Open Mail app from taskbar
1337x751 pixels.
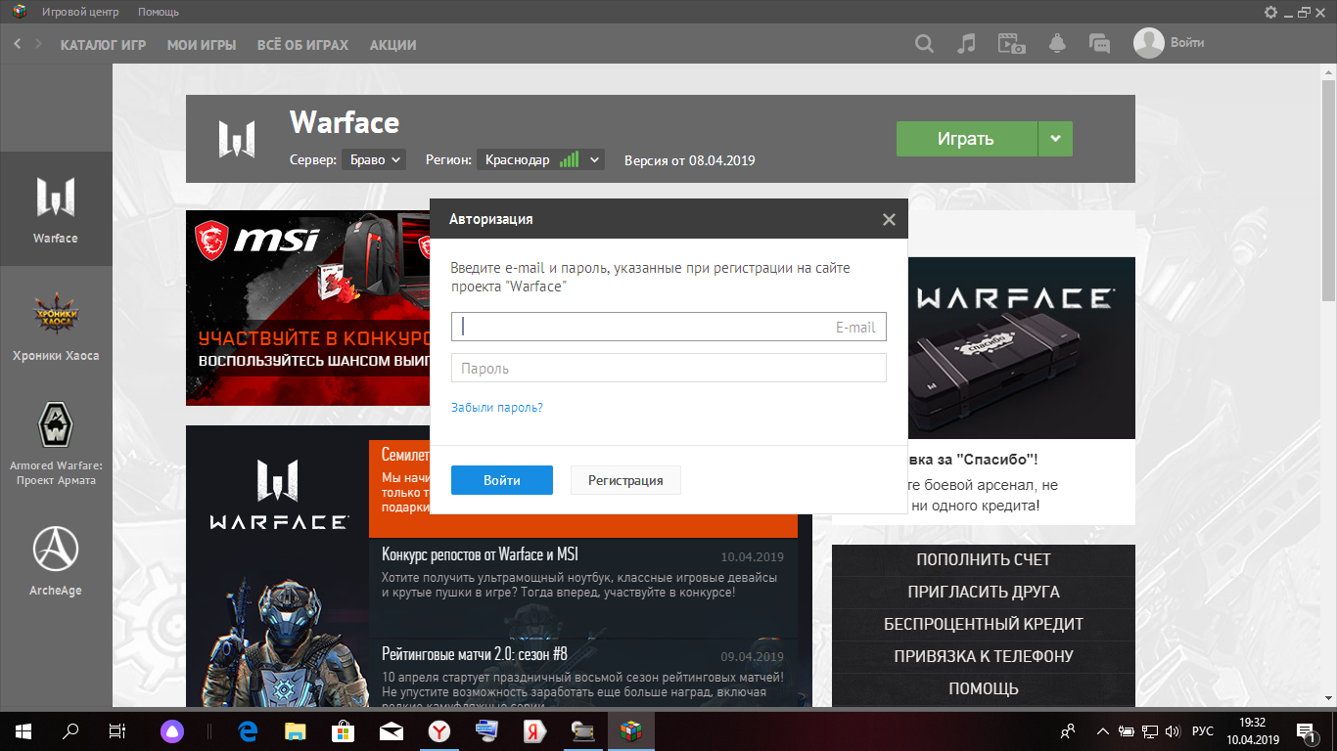point(392,730)
